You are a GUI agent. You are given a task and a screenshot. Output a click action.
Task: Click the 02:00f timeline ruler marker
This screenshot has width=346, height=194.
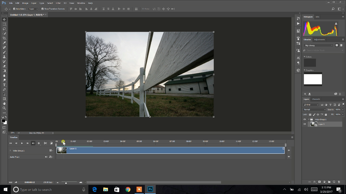point(89,141)
